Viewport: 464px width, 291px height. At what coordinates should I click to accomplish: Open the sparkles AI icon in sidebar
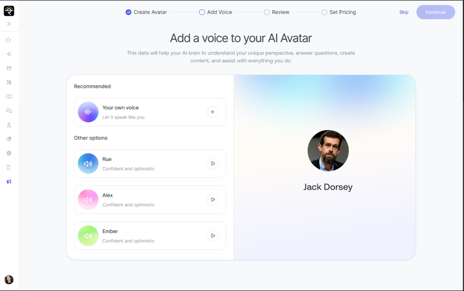click(x=9, y=54)
